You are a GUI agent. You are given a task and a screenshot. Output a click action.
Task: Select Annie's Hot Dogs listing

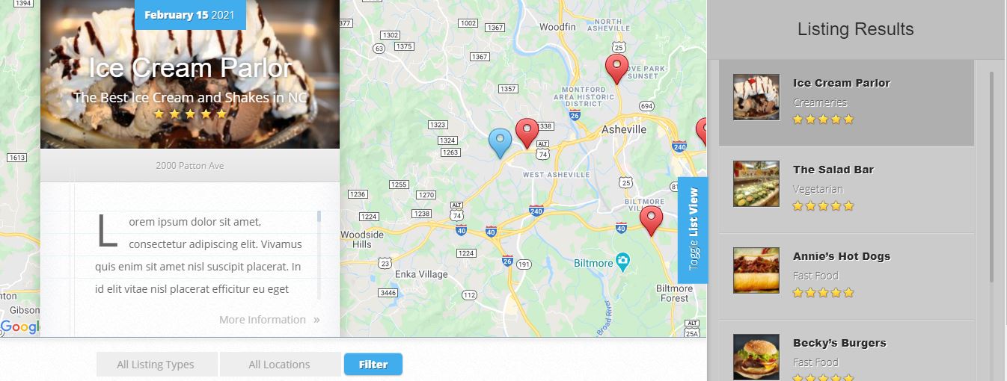[846, 276]
